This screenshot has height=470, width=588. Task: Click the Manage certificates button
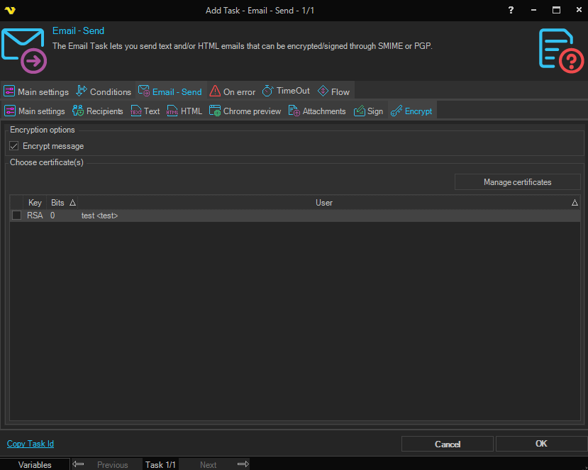pyautogui.click(x=517, y=182)
